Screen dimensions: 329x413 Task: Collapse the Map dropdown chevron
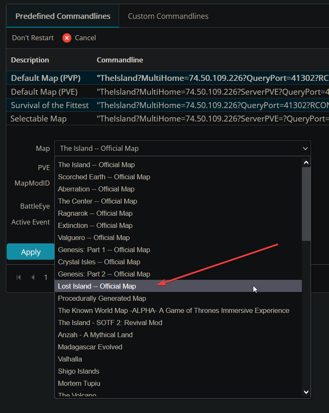(x=306, y=148)
